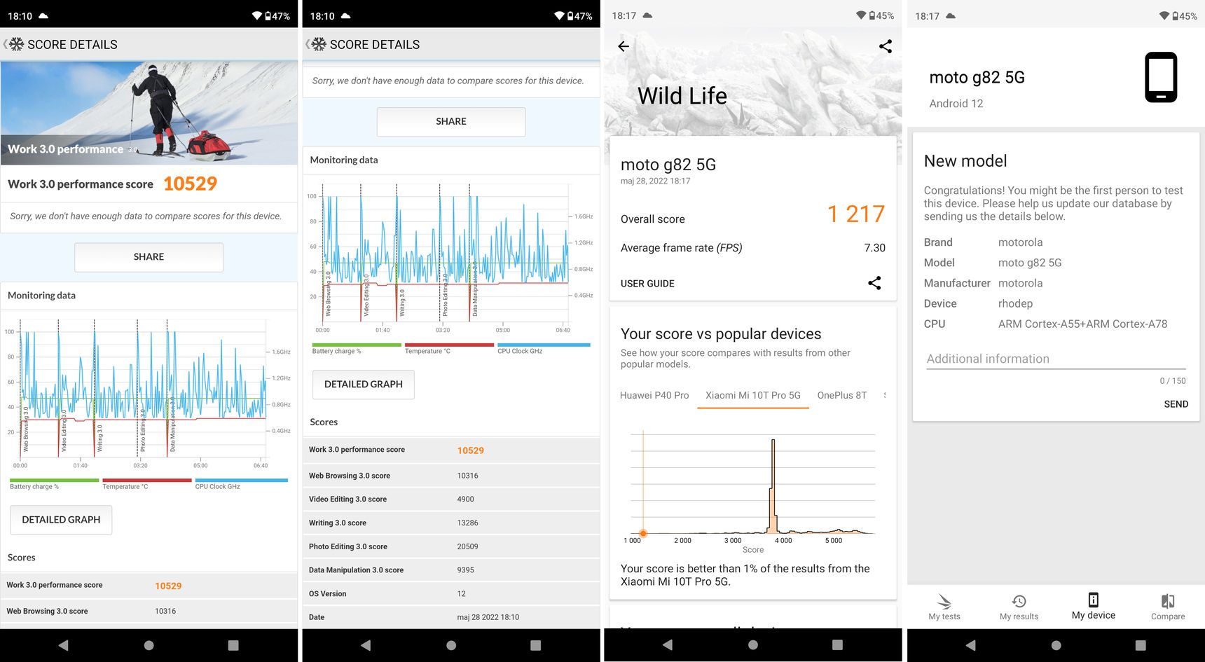
Task: Tap the Average frame rate 7.30 value
Action: pos(874,248)
